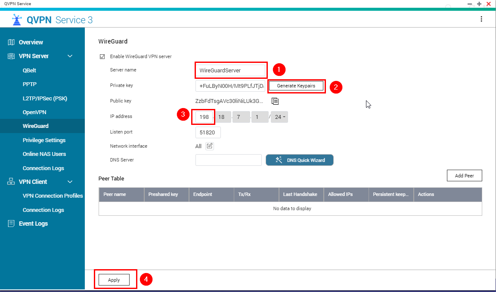The width and height of the screenshot is (496, 292).
Task: Click the third IP octet field 7
Action: tap(241, 117)
